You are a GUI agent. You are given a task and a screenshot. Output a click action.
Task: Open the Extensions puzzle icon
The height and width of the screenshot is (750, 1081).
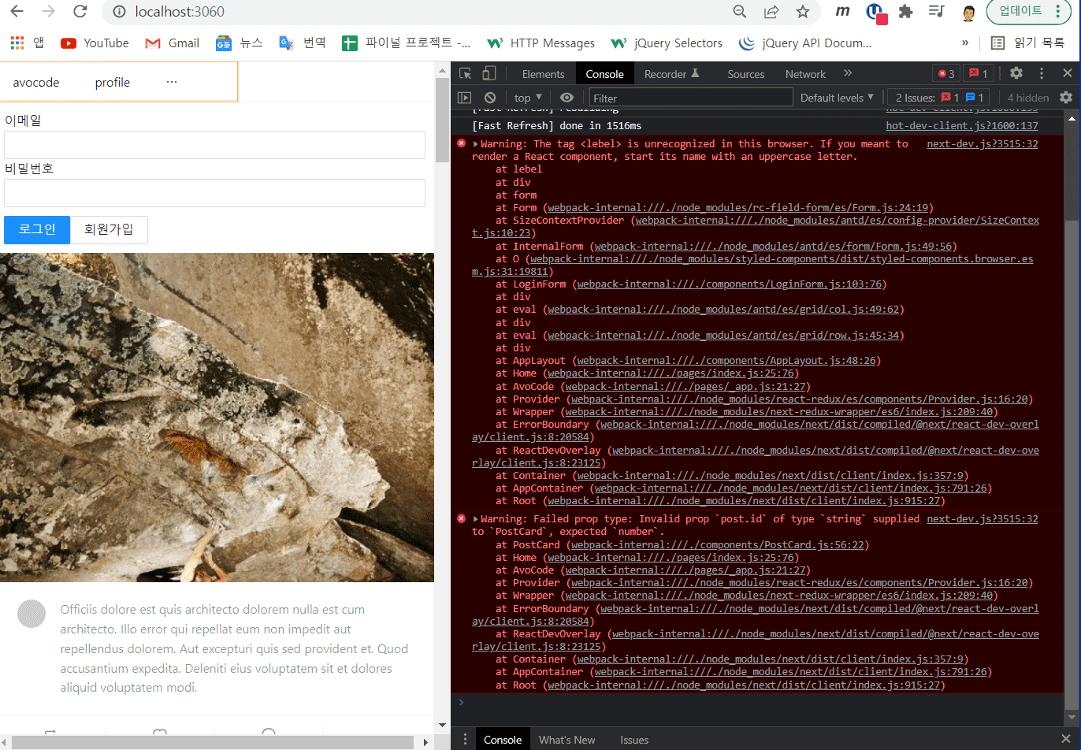point(905,11)
